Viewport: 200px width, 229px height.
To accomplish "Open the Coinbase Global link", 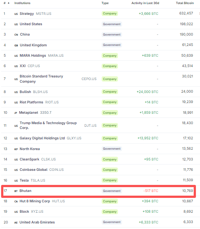I will point(33,170).
